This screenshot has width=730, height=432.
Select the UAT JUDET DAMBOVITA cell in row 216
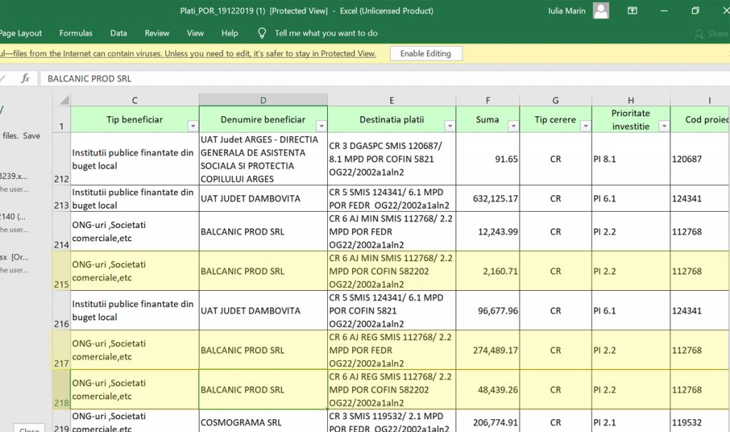pyautogui.click(x=263, y=311)
